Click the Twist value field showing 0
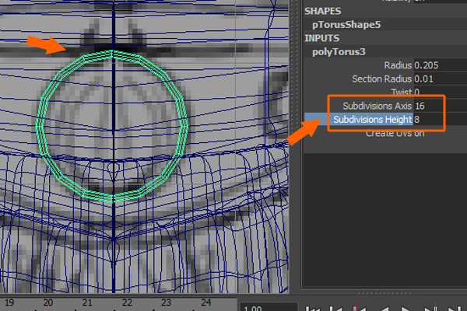 [x=441, y=92]
